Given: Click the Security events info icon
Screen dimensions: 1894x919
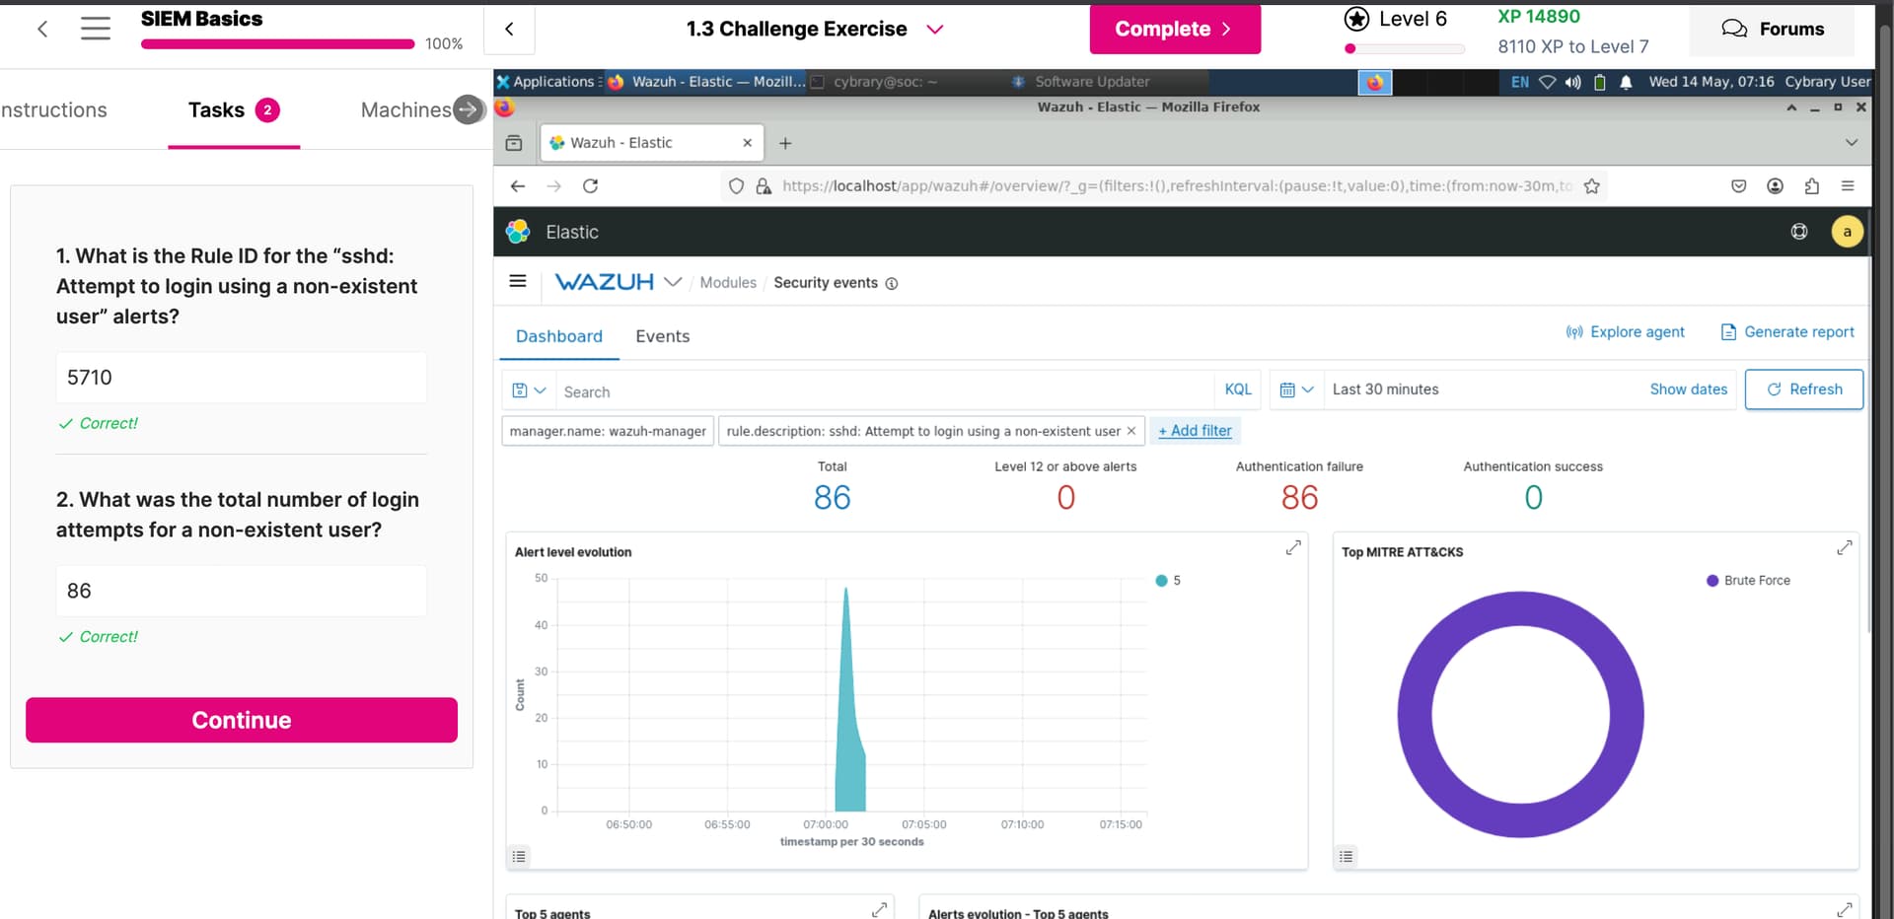Looking at the screenshot, I should pos(892,284).
